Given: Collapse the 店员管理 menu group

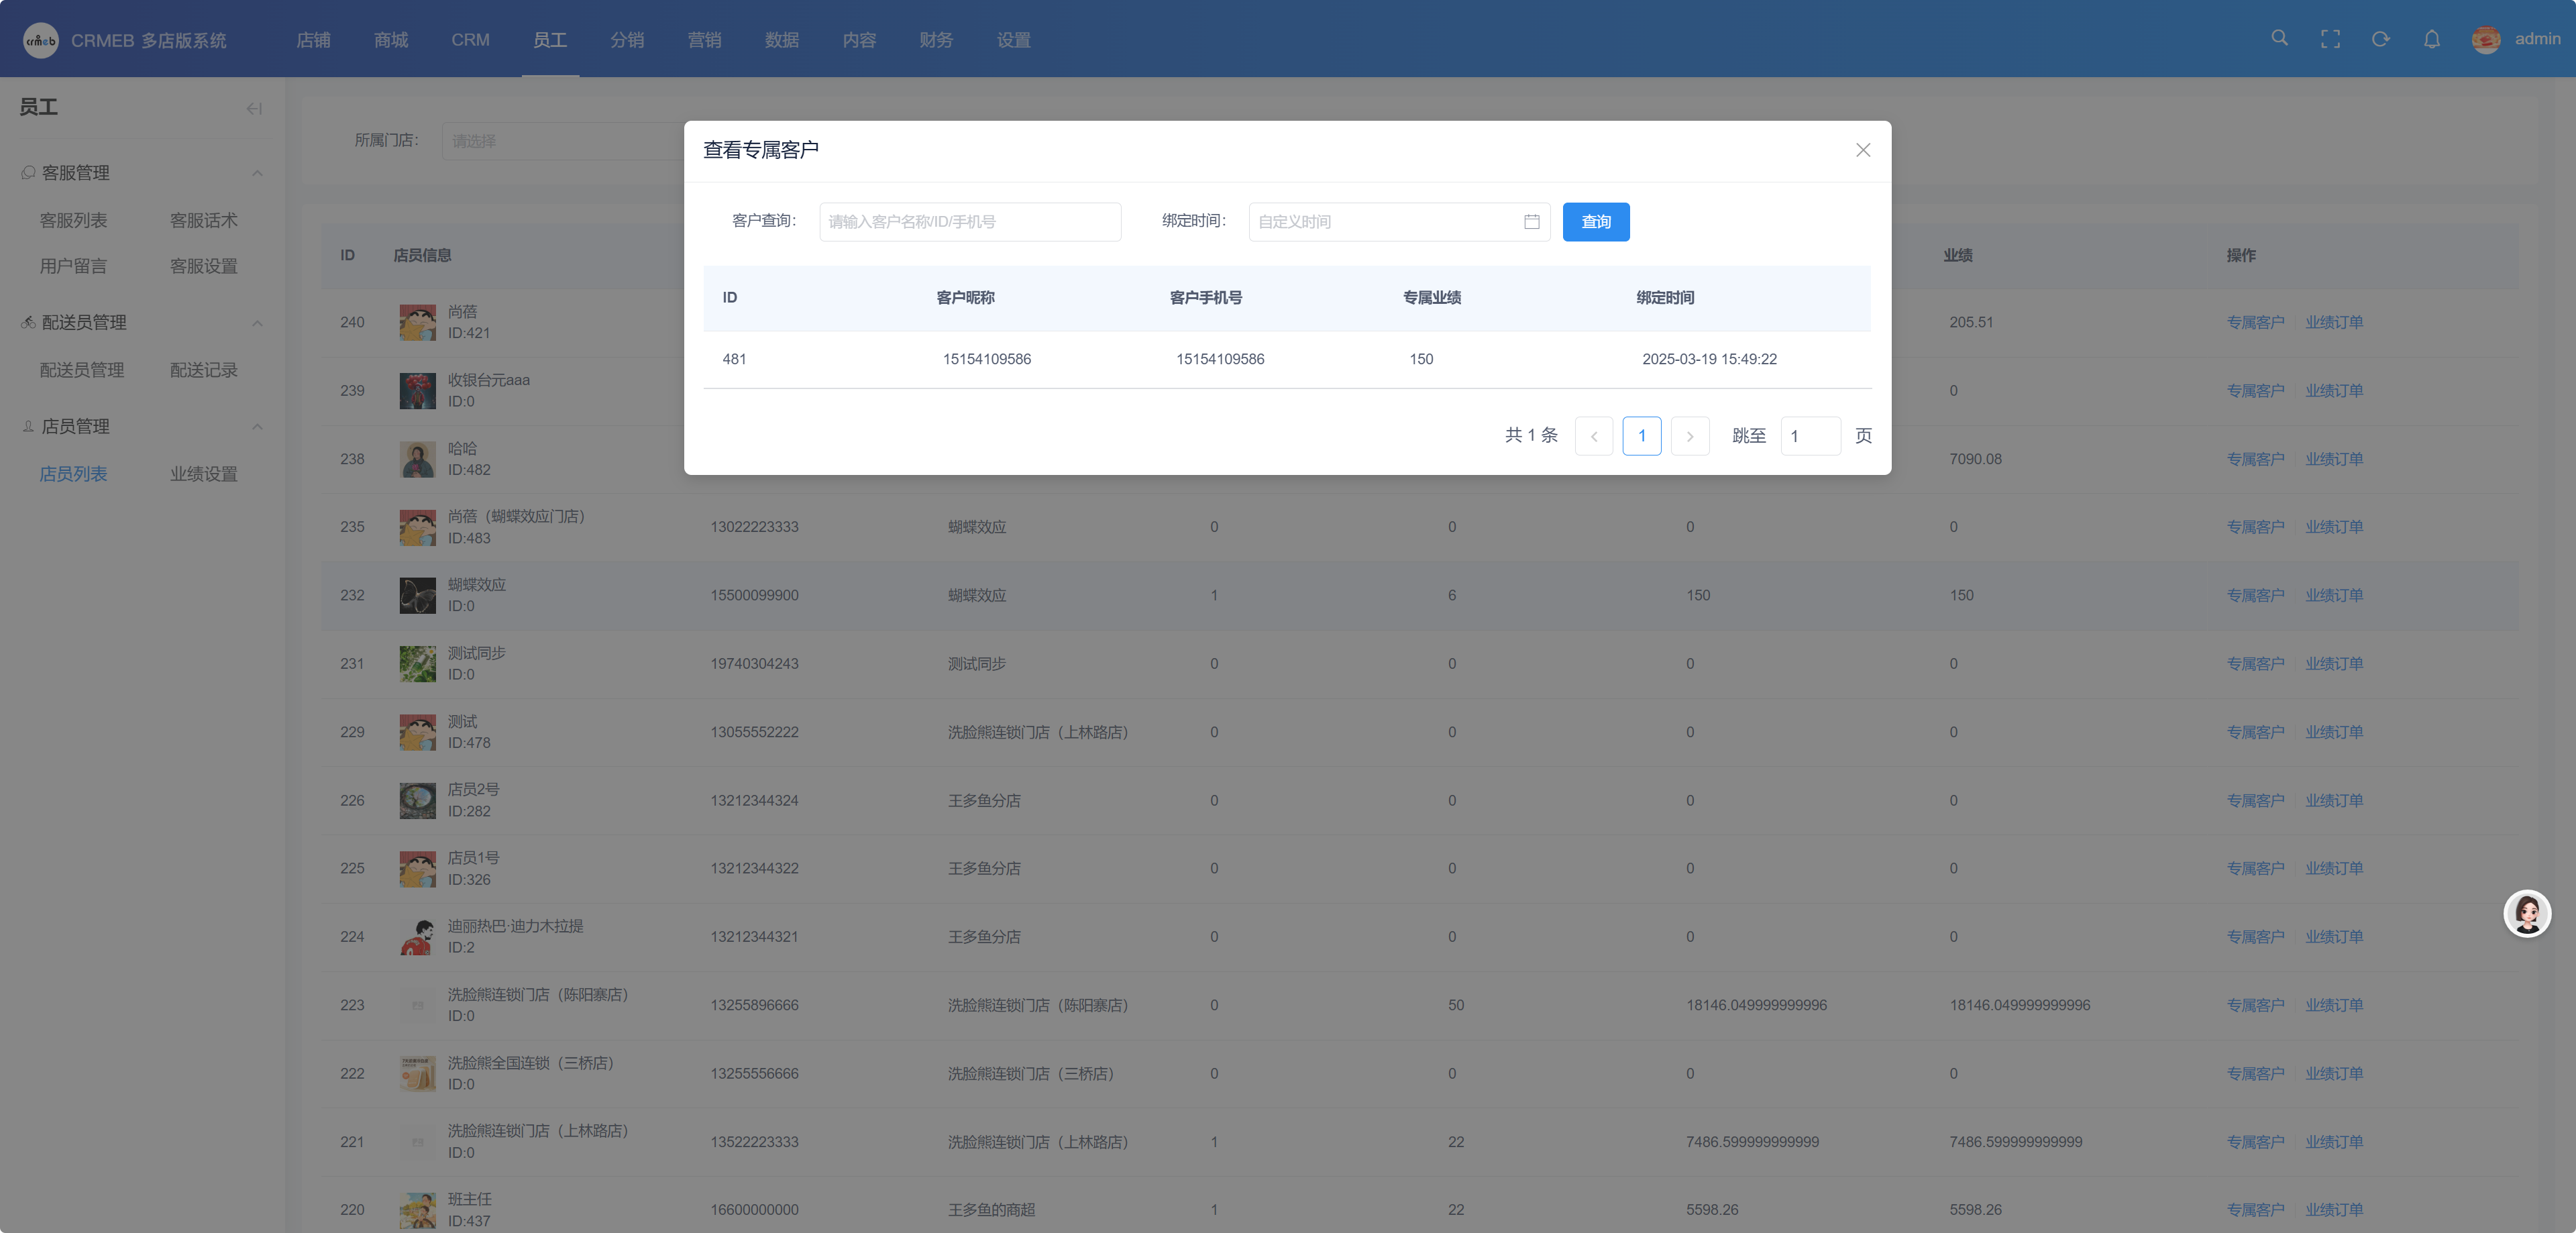Looking at the screenshot, I should click(257, 427).
